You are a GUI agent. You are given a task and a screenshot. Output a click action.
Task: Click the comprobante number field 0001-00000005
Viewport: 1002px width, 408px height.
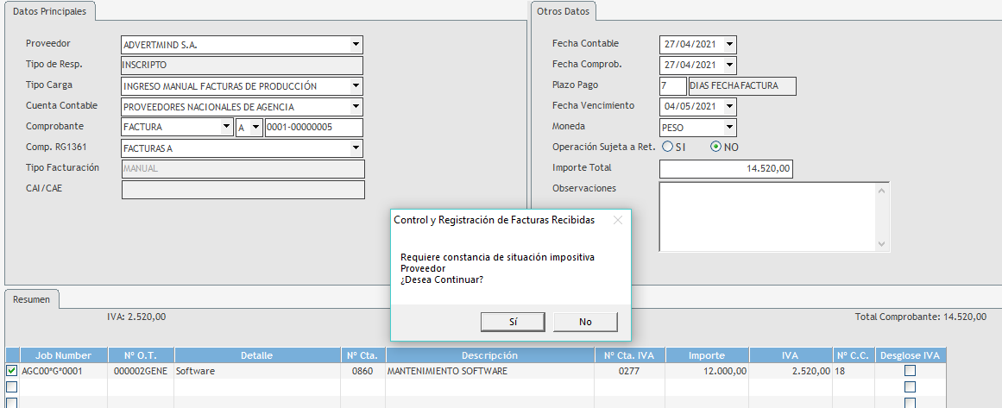tap(313, 128)
